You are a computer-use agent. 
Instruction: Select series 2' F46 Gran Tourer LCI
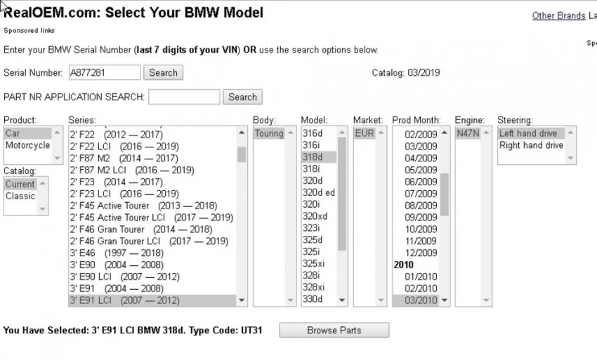152,241
